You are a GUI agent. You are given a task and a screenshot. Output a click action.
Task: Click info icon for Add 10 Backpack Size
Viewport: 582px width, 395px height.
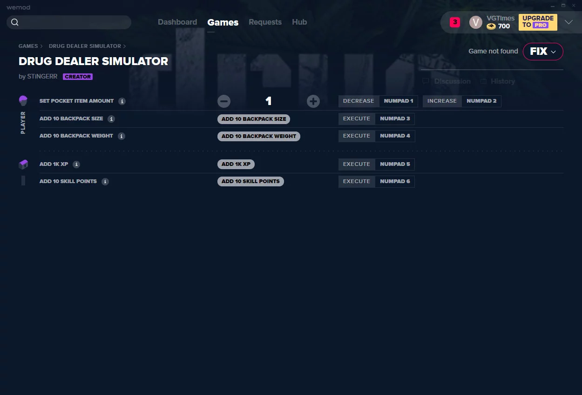[x=111, y=119]
